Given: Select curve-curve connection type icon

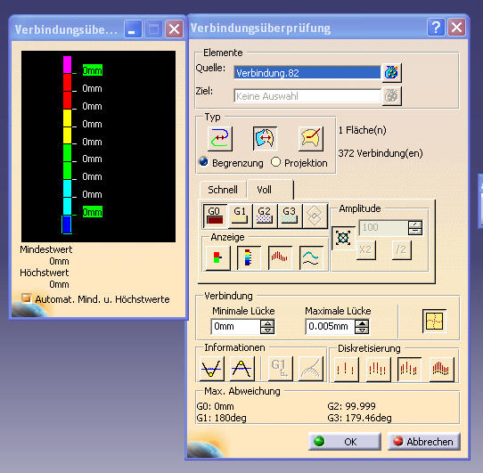Looking at the screenshot, I should click(x=220, y=139).
